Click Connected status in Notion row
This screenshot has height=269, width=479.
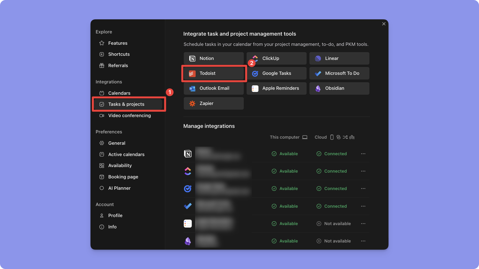click(x=332, y=154)
